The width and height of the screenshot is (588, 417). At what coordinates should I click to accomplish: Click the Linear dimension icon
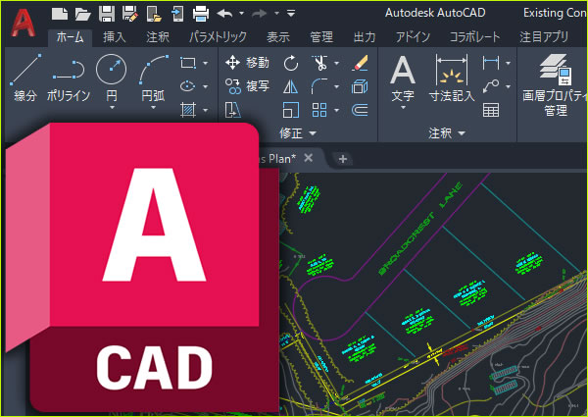(491, 63)
